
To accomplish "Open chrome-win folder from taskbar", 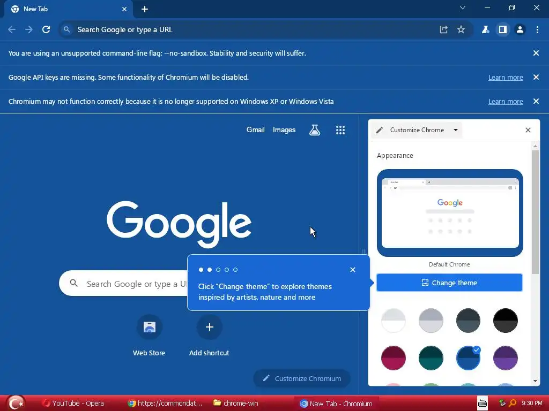I will (236, 404).
